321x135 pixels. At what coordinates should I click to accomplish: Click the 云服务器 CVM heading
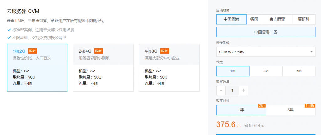[23, 12]
